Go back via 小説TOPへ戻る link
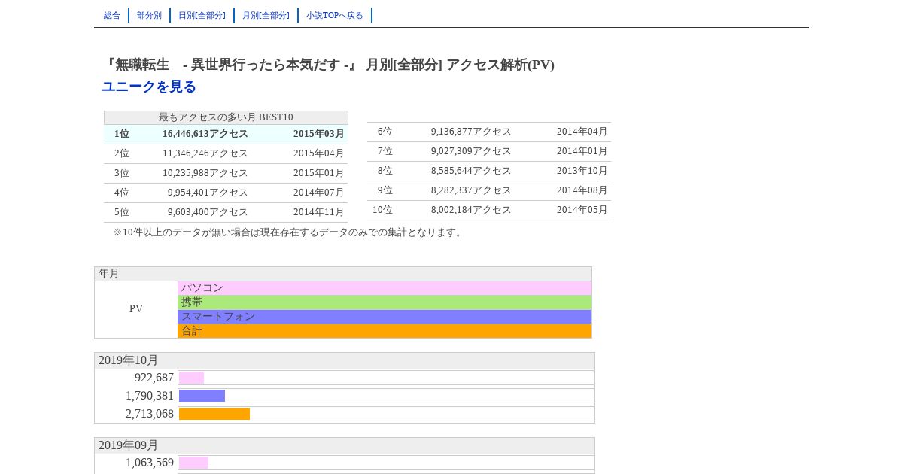This screenshot has height=474, width=903. (335, 15)
